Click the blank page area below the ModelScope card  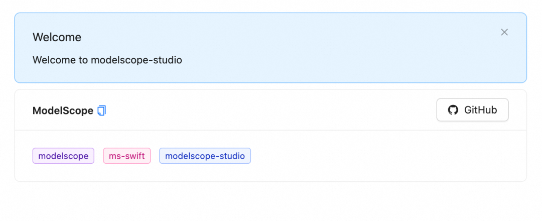click(x=270, y=202)
